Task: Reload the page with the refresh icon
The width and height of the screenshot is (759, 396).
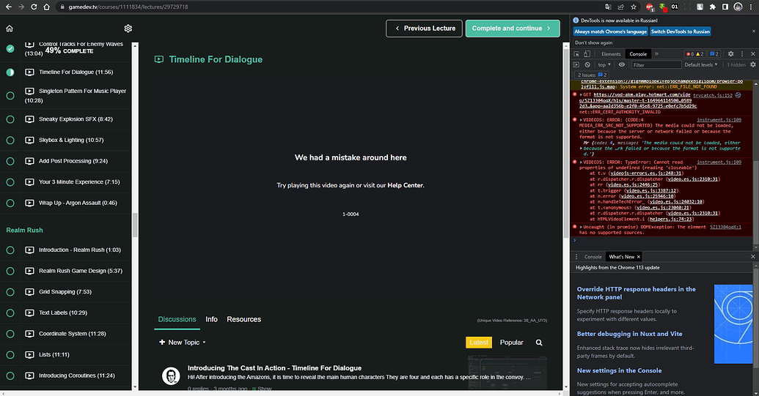Action: (34, 7)
